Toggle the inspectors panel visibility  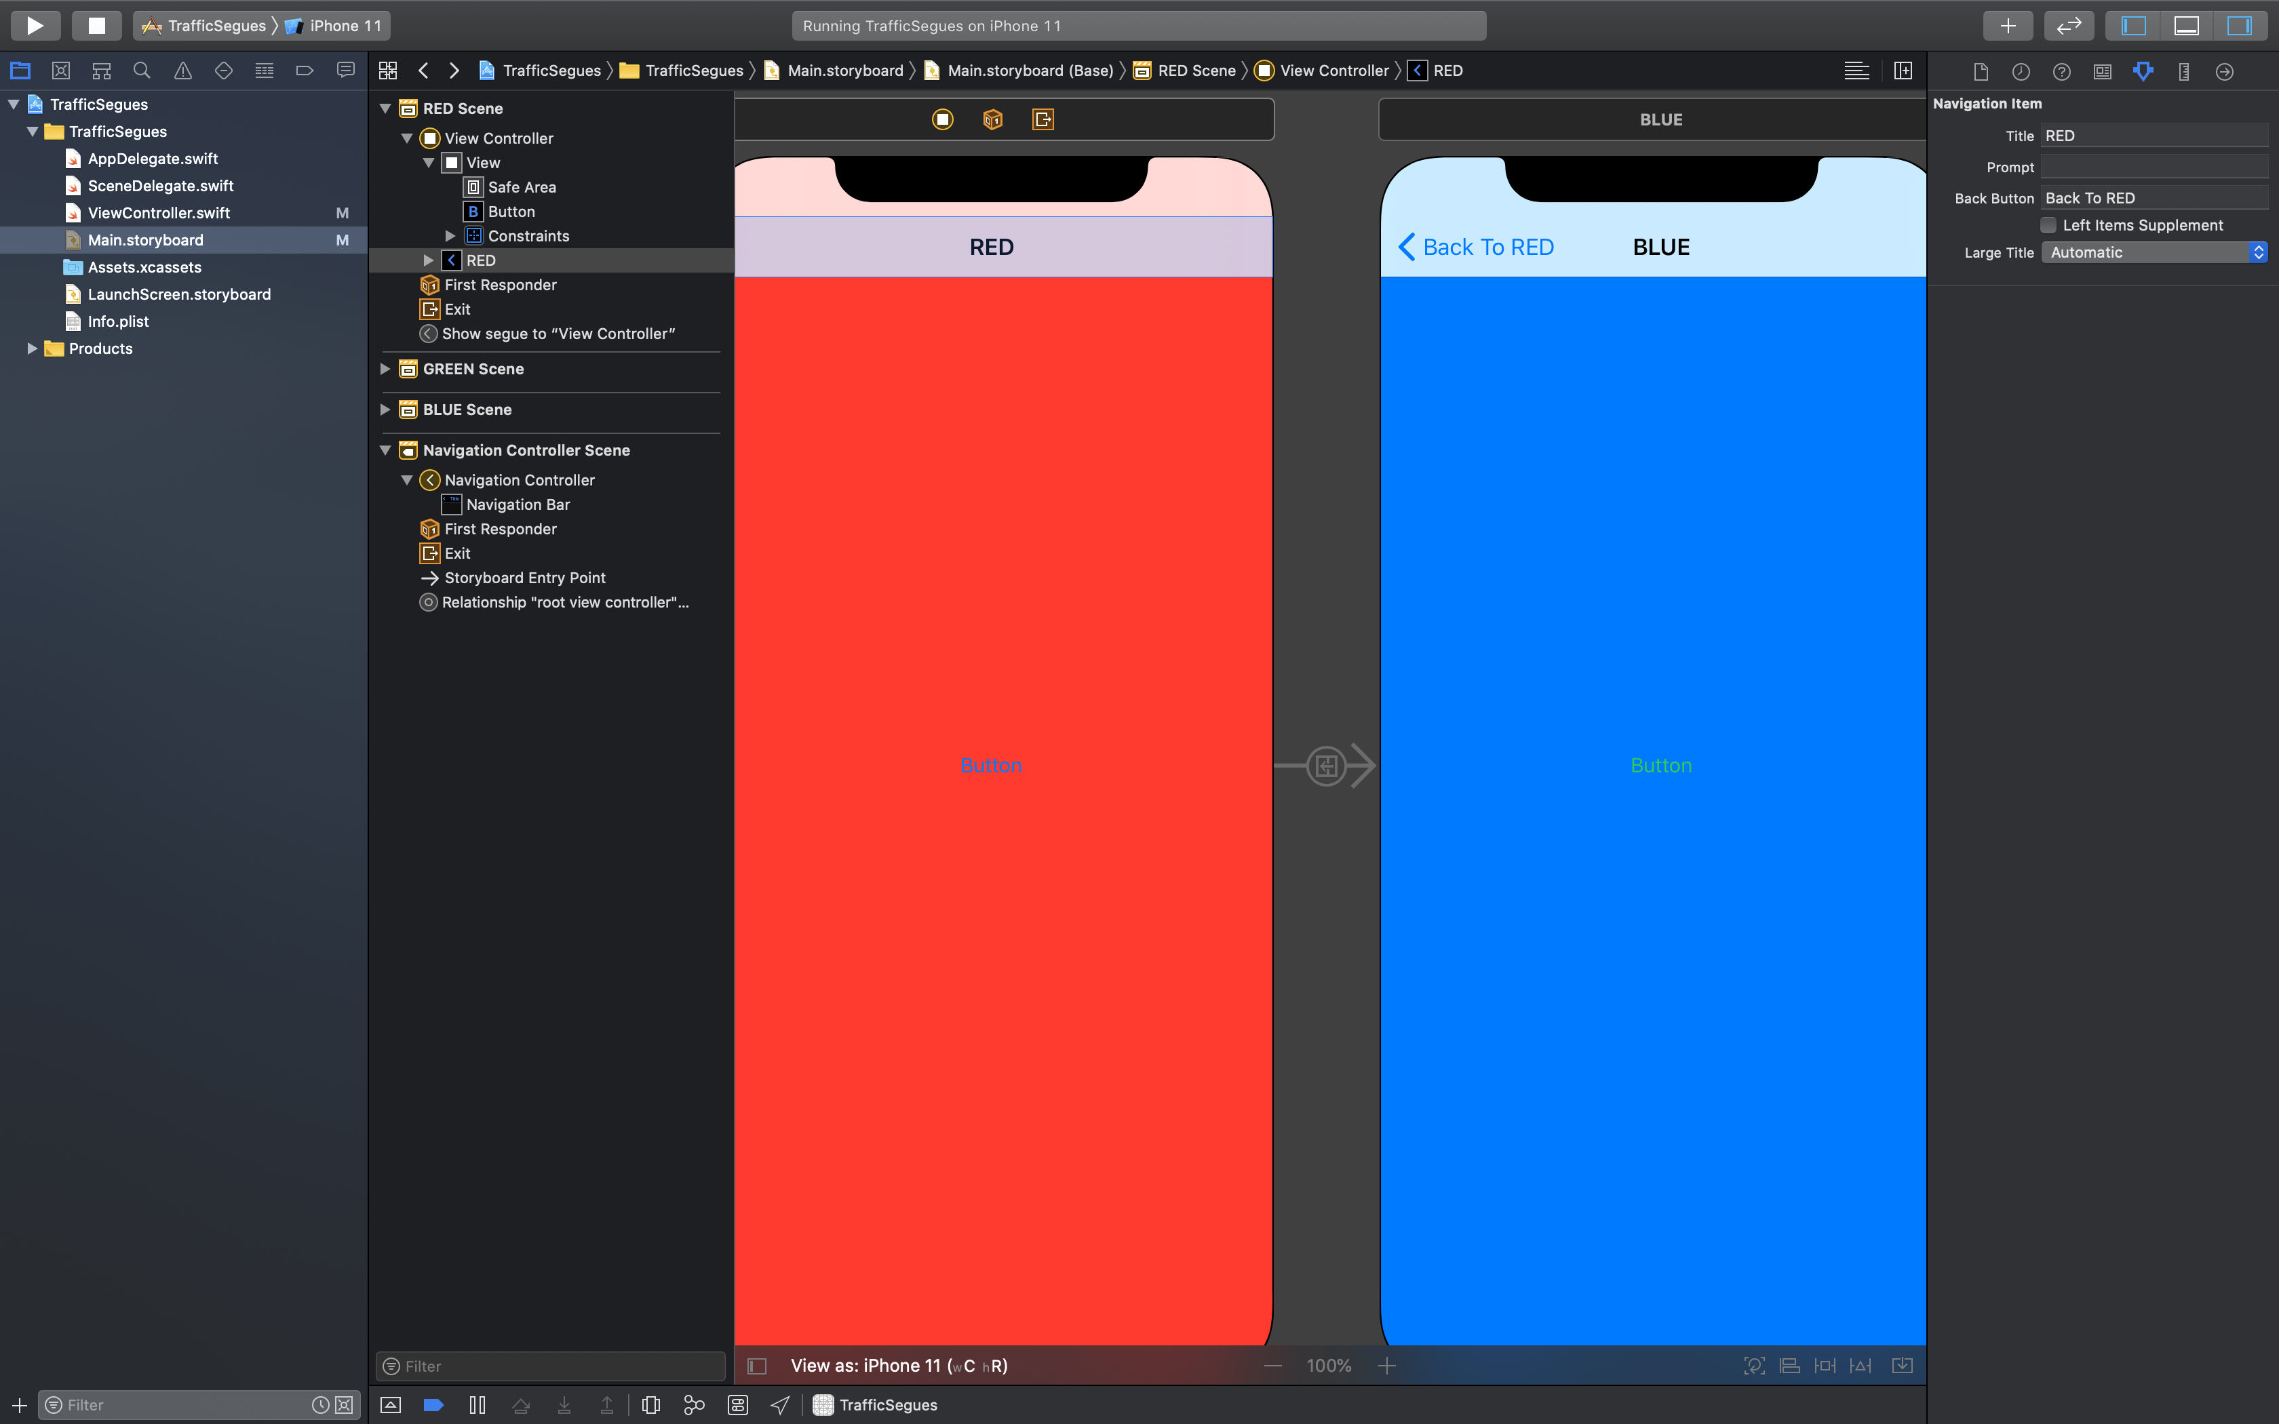(2238, 26)
